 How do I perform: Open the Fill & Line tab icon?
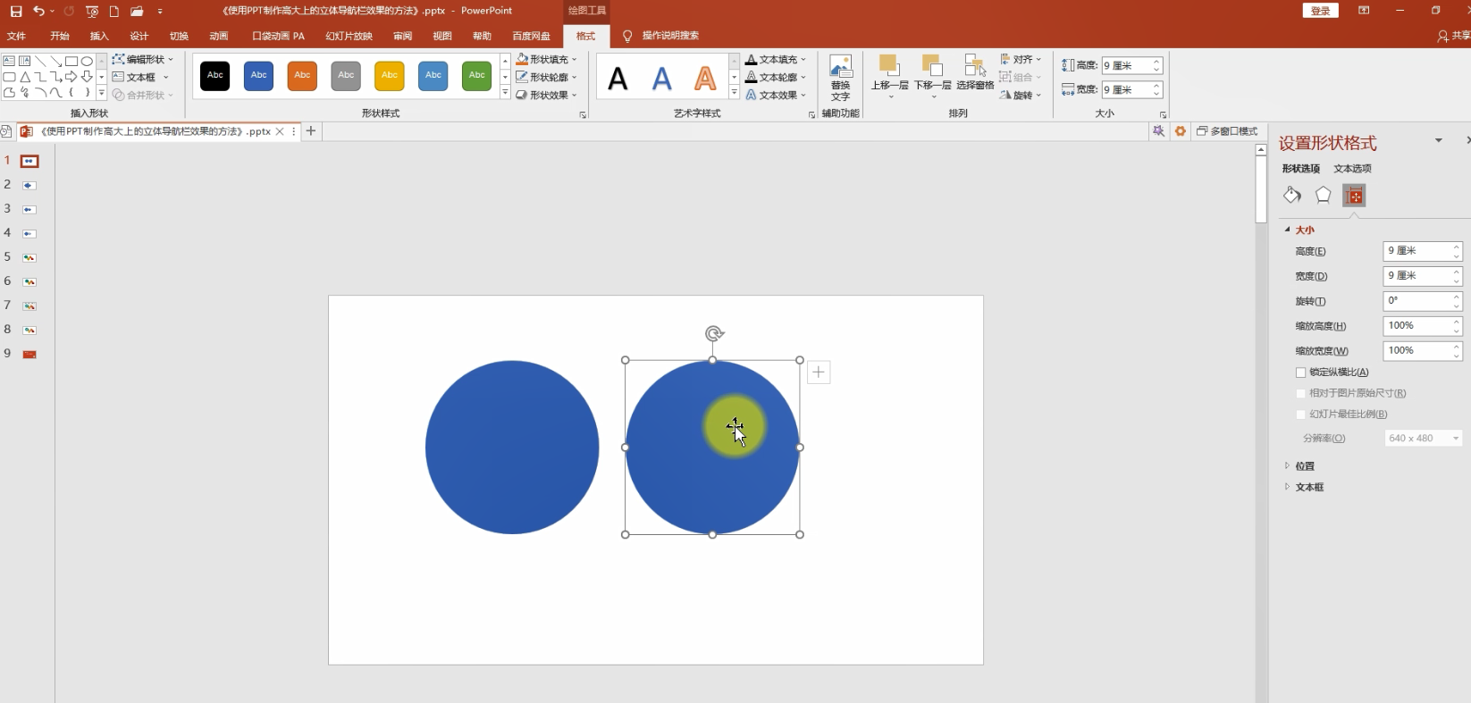(x=1292, y=196)
